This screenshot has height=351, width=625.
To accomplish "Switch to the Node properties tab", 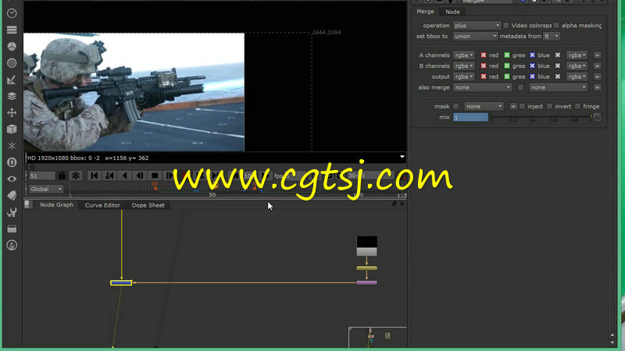I will click(452, 12).
